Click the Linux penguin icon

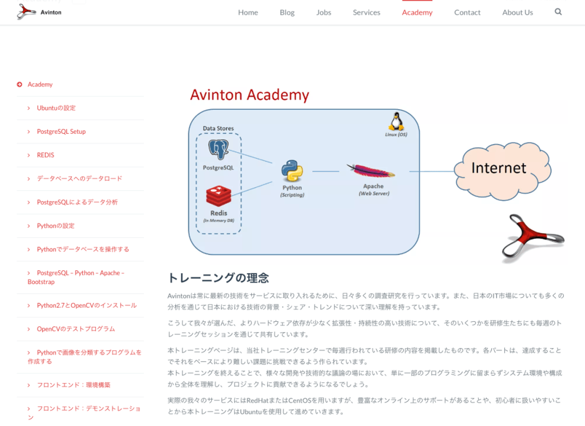tap(396, 121)
